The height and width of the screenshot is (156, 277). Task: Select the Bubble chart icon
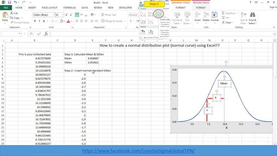pos(143,32)
